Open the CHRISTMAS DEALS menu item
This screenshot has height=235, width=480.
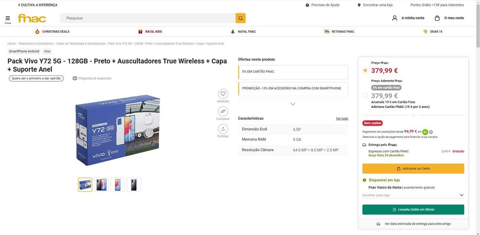(56, 32)
